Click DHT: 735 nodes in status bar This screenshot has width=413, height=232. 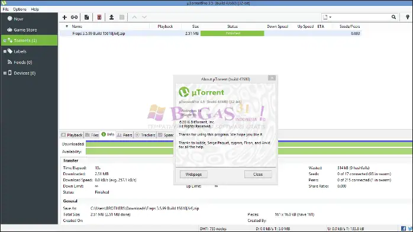(213, 228)
